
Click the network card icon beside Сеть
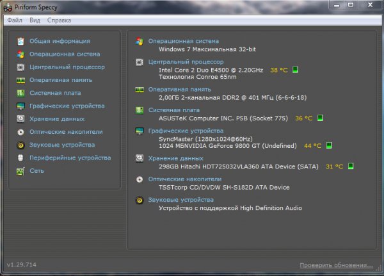tap(20, 171)
